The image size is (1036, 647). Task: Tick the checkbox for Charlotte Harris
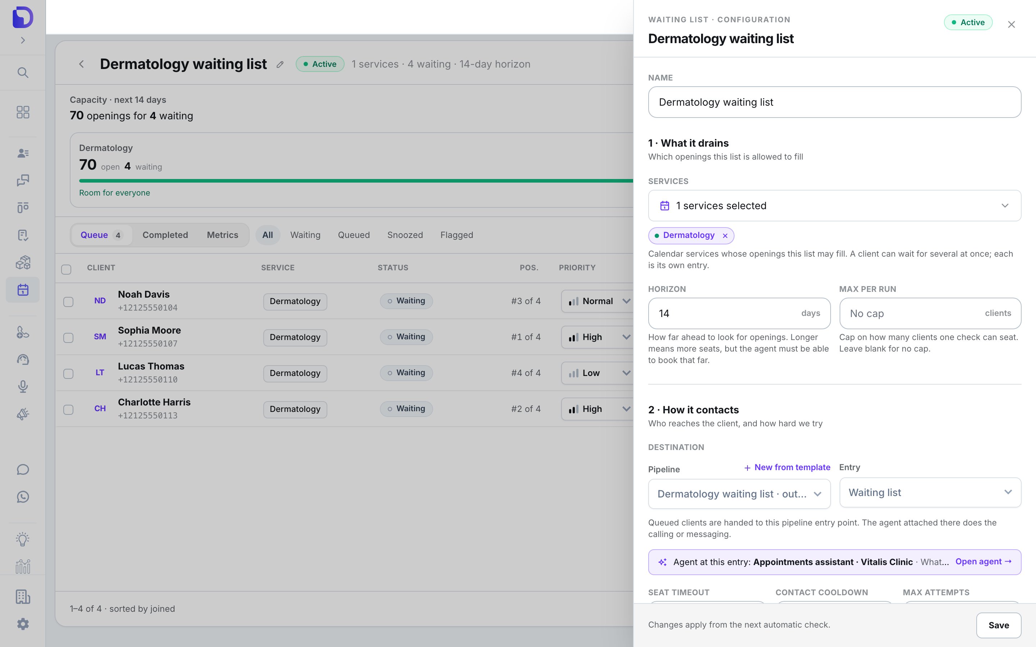point(68,409)
